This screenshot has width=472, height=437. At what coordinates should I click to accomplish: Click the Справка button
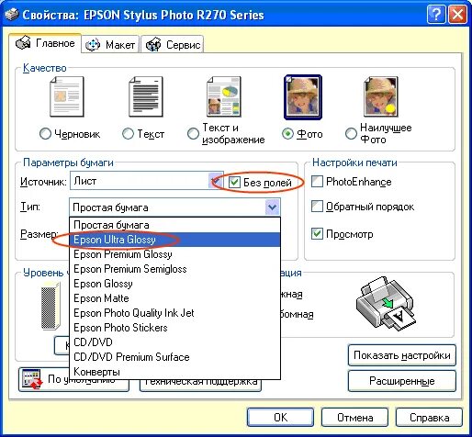429,418
